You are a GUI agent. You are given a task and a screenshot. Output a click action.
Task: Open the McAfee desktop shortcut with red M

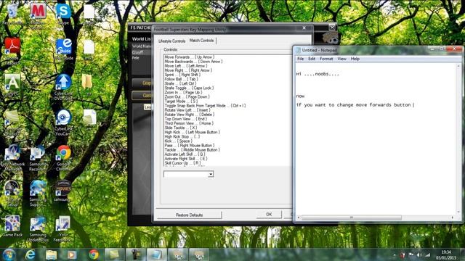38,13
